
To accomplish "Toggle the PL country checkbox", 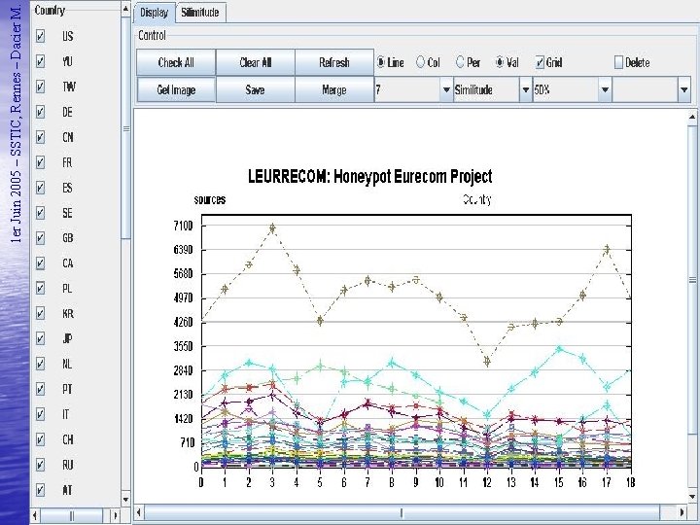I will 40,289.
